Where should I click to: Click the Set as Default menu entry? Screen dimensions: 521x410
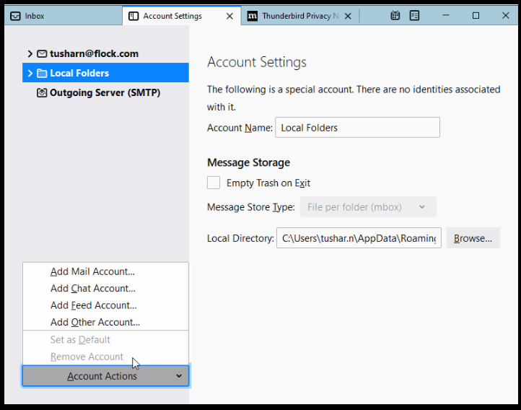pyautogui.click(x=105, y=339)
